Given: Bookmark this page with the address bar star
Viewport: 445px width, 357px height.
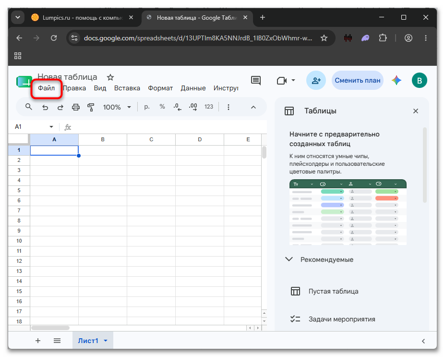Looking at the screenshot, I should pos(324,38).
